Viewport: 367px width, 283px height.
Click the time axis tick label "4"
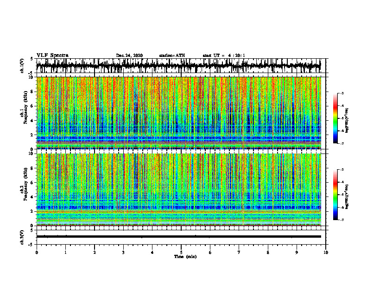pyautogui.click(x=152, y=252)
